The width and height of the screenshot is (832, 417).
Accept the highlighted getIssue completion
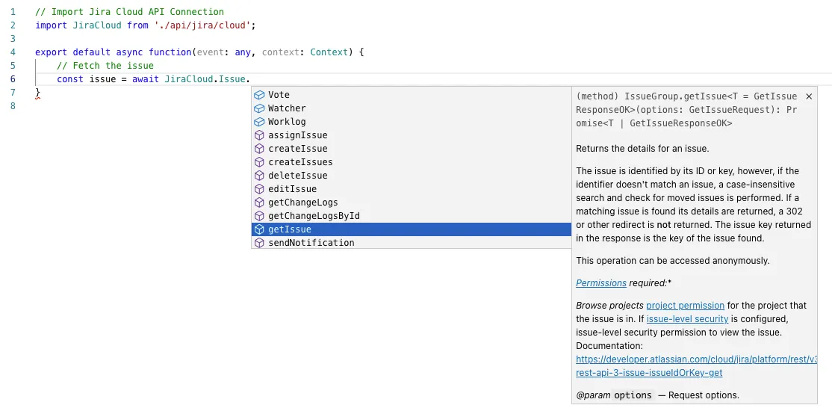tap(412, 229)
